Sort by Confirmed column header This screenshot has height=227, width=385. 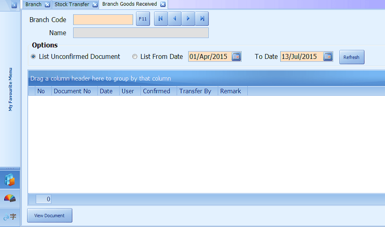coord(159,91)
